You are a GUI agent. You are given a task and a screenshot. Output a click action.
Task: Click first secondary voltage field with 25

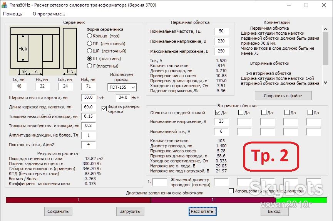pyautogui.click(x=221, y=121)
